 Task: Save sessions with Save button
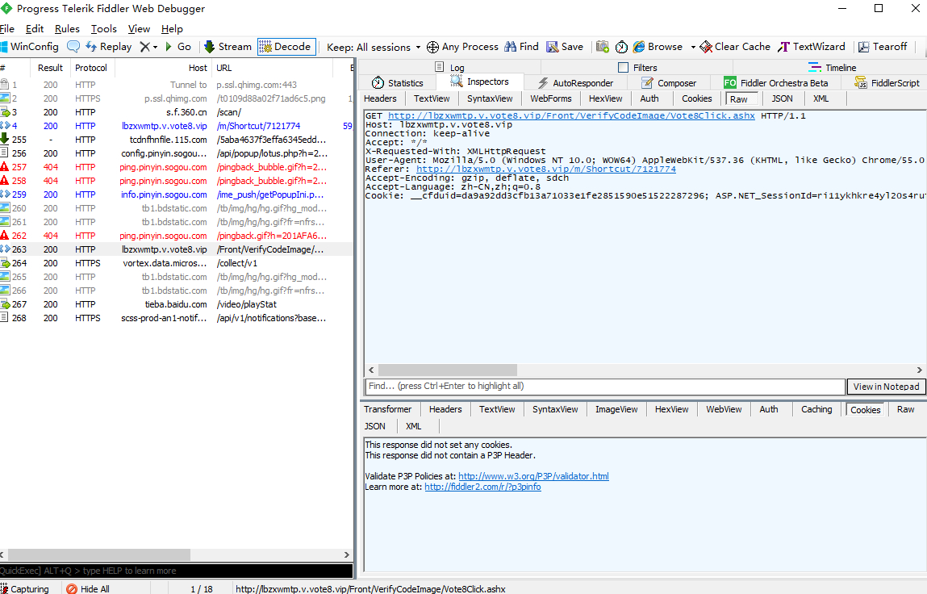click(x=565, y=47)
